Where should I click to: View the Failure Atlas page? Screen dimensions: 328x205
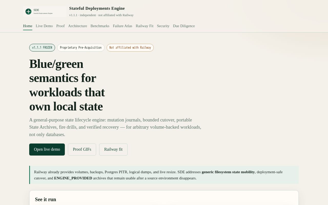tap(122, 26)
